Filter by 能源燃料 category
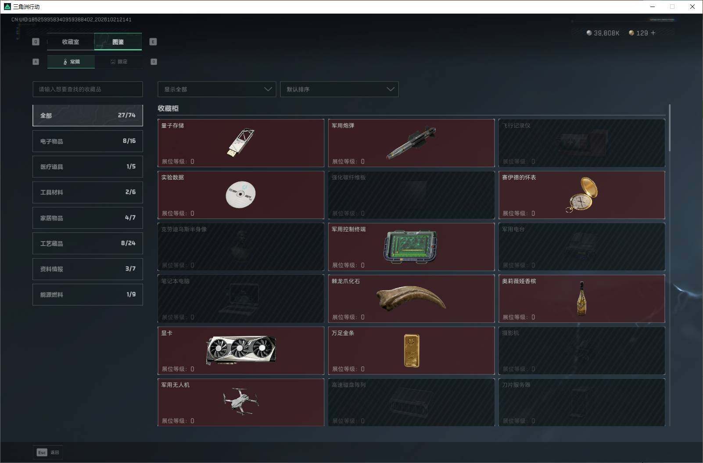Image resolution: width=703 pixels, height=463 pixels. 88,295
